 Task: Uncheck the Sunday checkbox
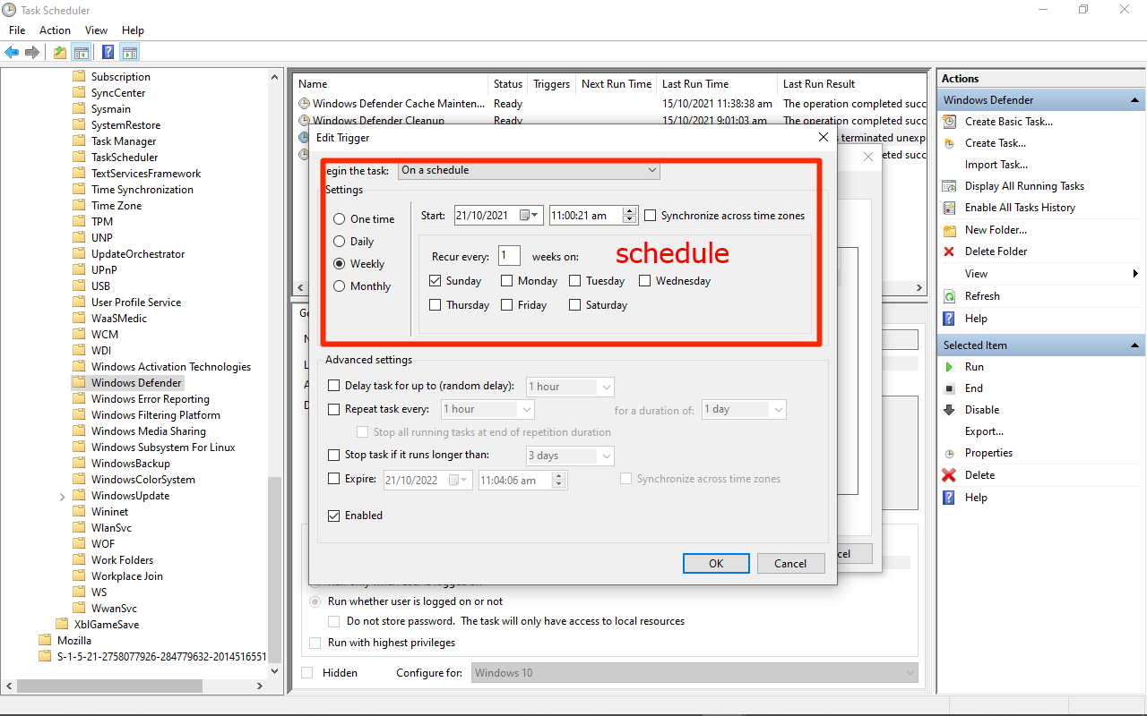point(436,281)
